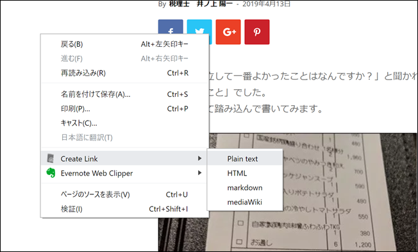
Task: Pick the mediaWiki link format
Action: [x=245, y=202]
